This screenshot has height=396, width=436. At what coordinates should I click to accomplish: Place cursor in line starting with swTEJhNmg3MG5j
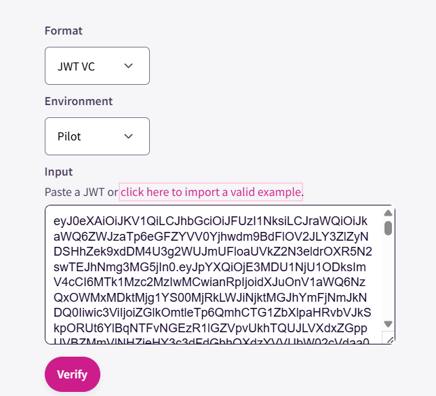(210, 267)
